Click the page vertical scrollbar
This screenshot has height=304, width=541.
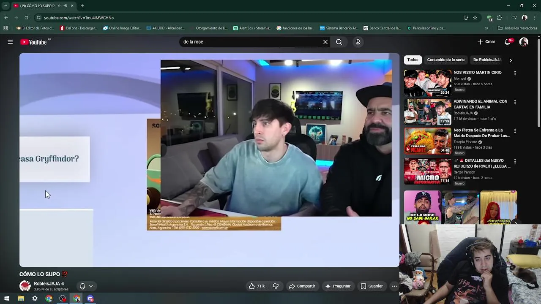point(539,82)
